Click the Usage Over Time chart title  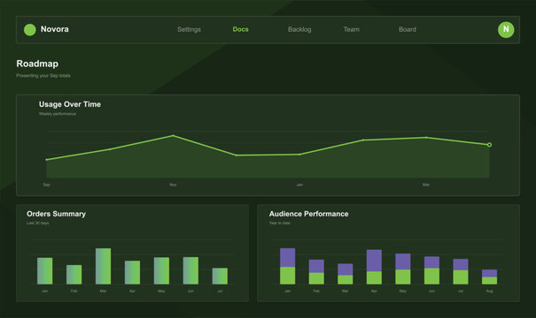pyautogui.click(x=70, y=104)
